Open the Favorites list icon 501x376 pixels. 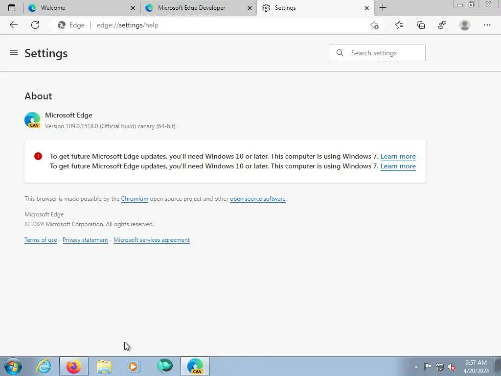point(399,25)
